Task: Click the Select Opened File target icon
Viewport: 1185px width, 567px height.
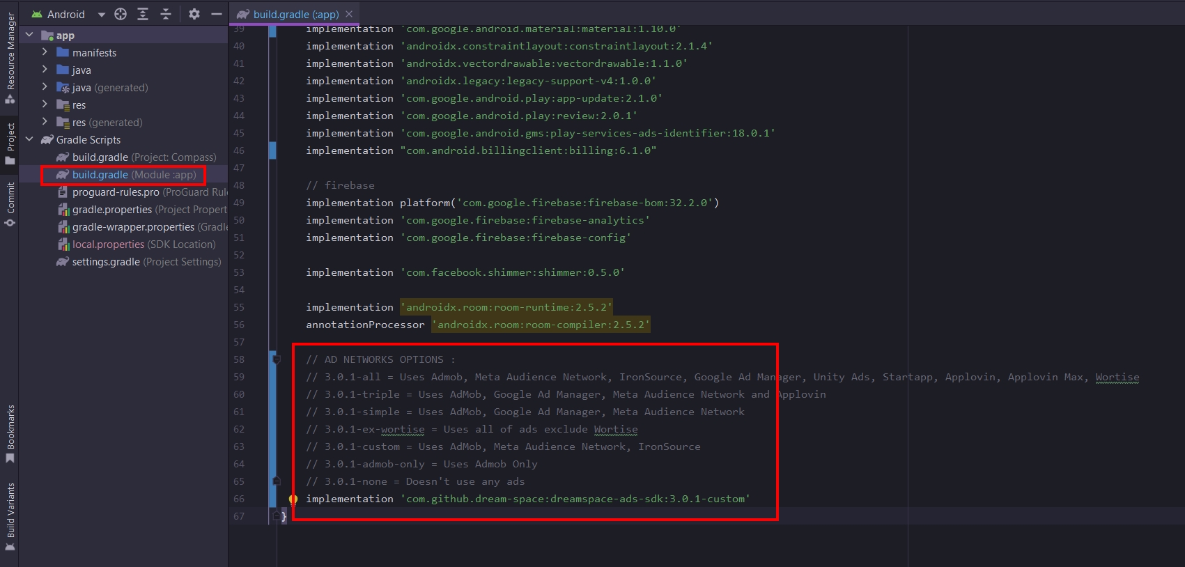Action: (x=121, y=14)
